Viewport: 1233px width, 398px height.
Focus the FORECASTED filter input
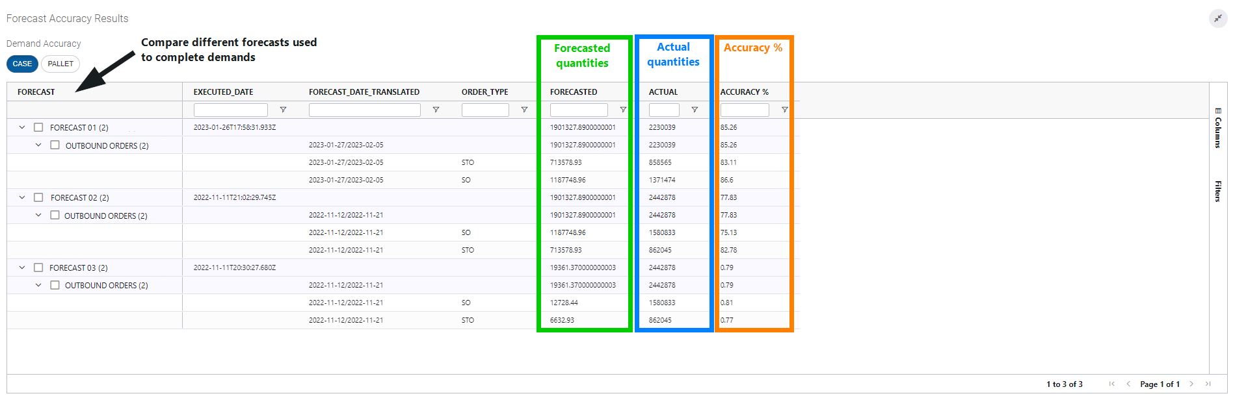[579, 110]
